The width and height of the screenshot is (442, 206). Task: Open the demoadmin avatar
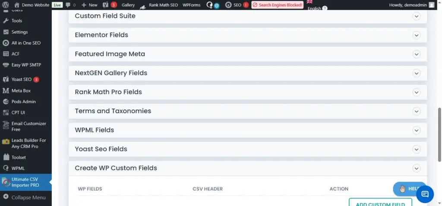click(x=431, y=5)
